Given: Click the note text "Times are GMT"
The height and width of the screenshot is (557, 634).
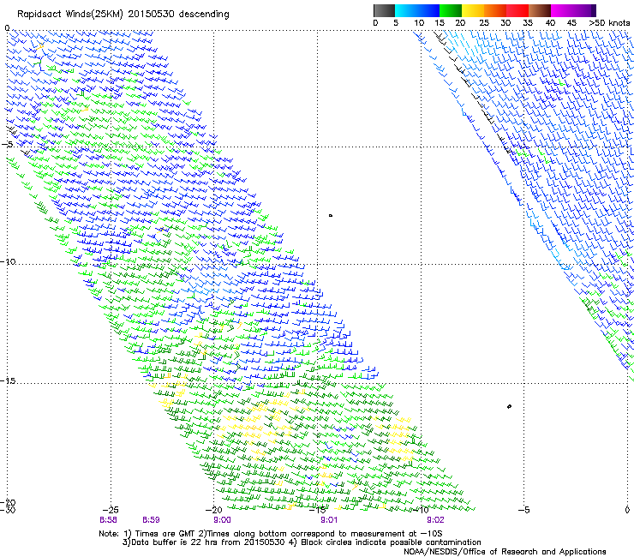Looking at the screenshot, I should point(165,534).
